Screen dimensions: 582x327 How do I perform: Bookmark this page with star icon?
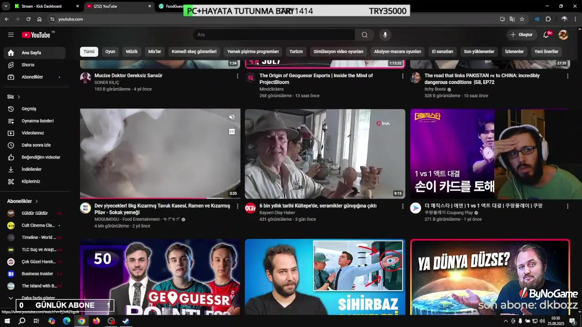[x=522, y=19]
